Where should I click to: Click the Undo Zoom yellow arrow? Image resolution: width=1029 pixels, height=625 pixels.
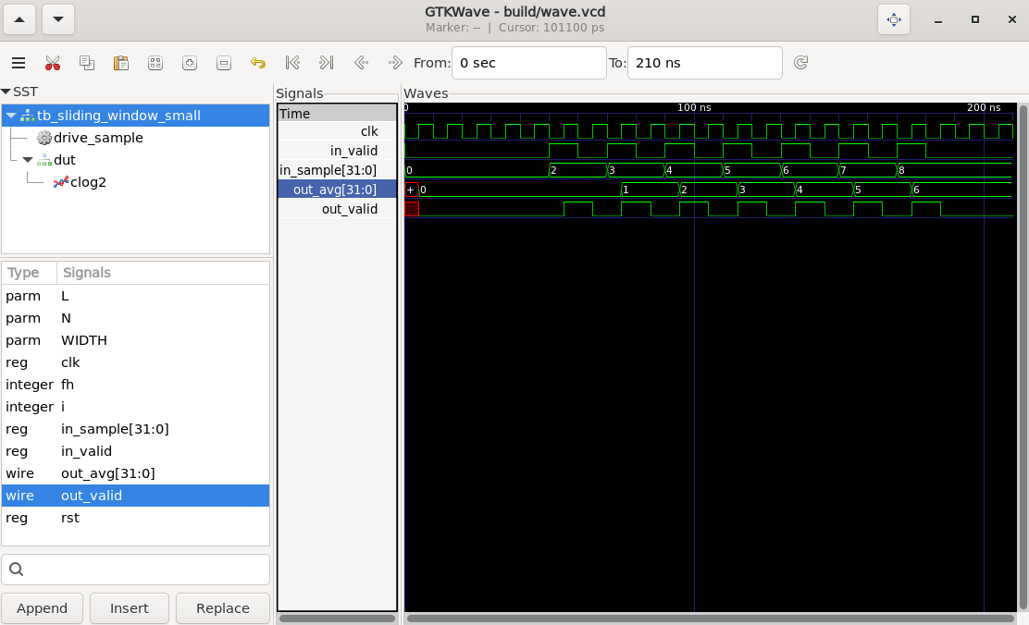258,63
